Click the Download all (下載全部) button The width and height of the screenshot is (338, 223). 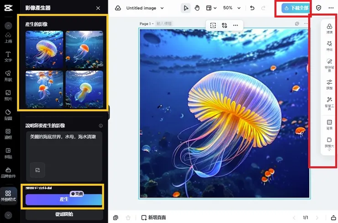296,8
